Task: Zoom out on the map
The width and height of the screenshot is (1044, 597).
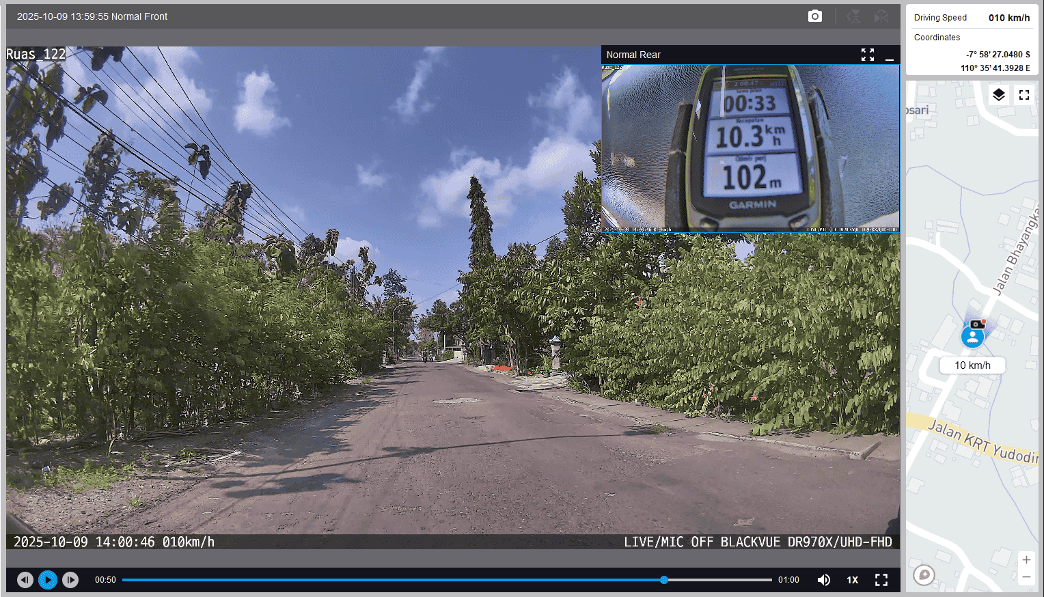Action: (1026, 577)
